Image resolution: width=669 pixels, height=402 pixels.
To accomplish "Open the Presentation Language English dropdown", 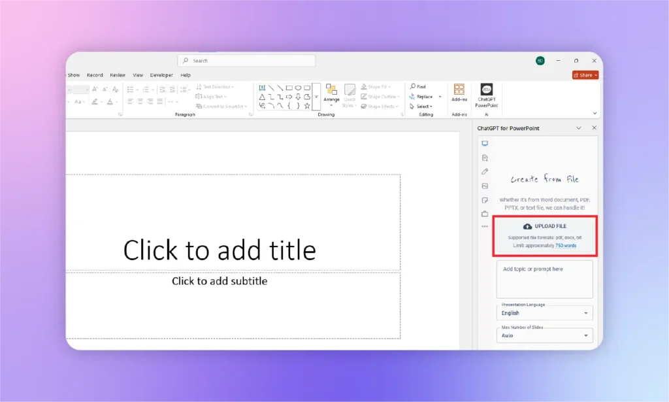I will 544,313.
